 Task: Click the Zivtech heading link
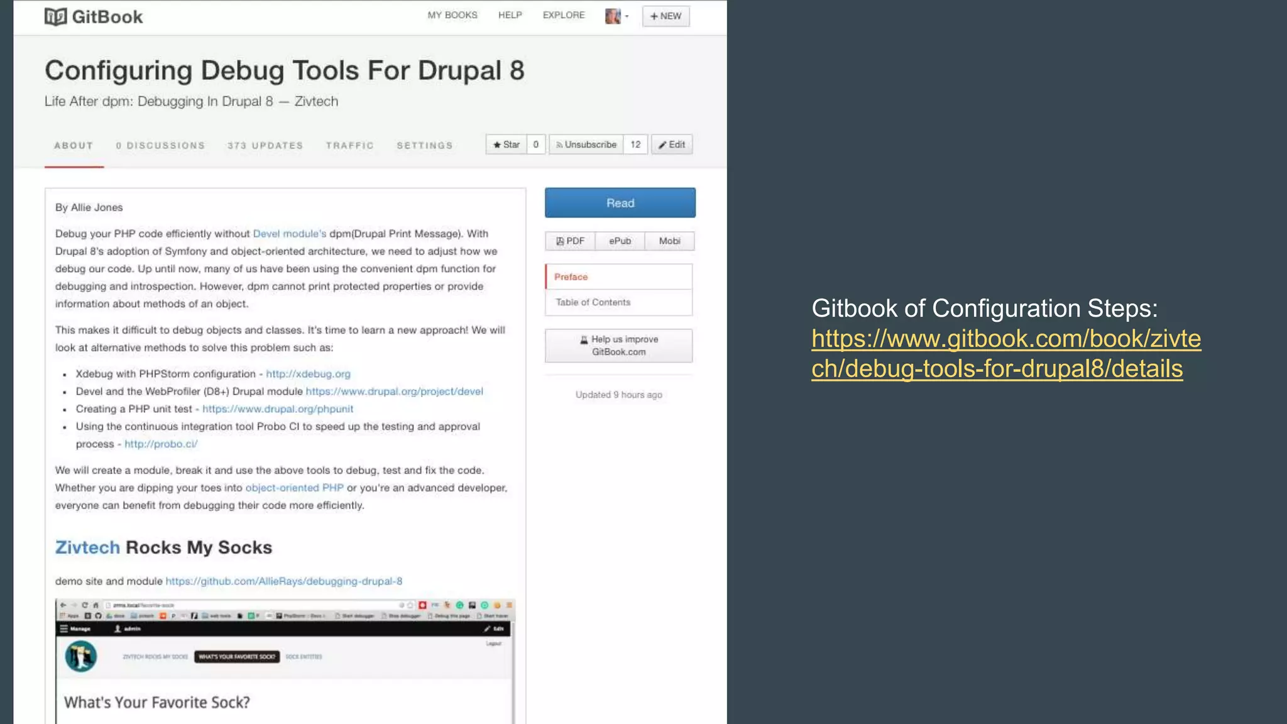tap(87, 547)
